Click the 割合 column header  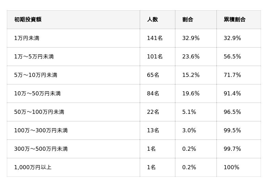[188, 19]
